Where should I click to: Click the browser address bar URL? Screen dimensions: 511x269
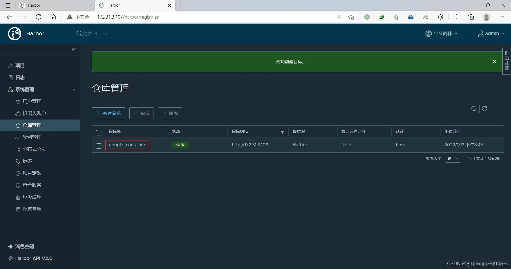tap(128, 17)
